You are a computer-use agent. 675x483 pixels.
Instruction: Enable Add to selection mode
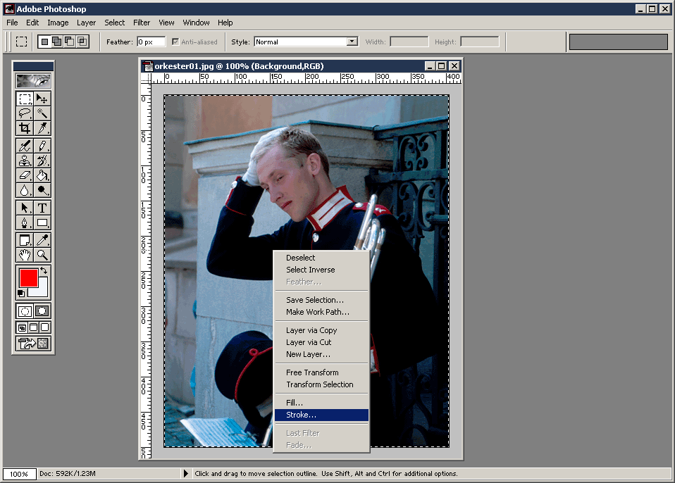[x=57, y=42]
